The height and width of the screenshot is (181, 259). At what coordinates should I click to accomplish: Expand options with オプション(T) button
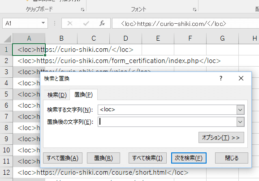221,138
